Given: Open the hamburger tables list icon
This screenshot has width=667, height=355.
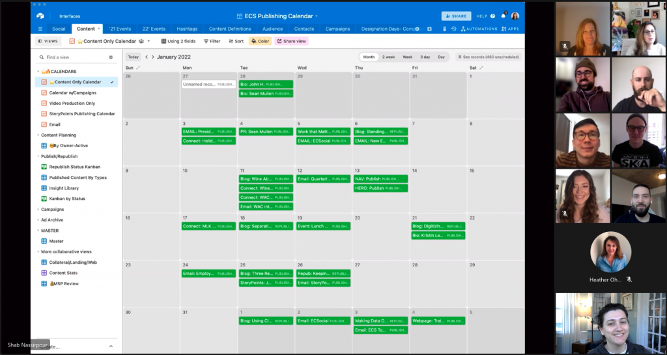Looking at the screenshot, I should click(40, 29).
